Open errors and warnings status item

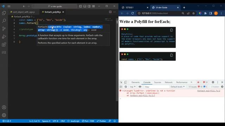pyautogui.click(x=7, y=121)
